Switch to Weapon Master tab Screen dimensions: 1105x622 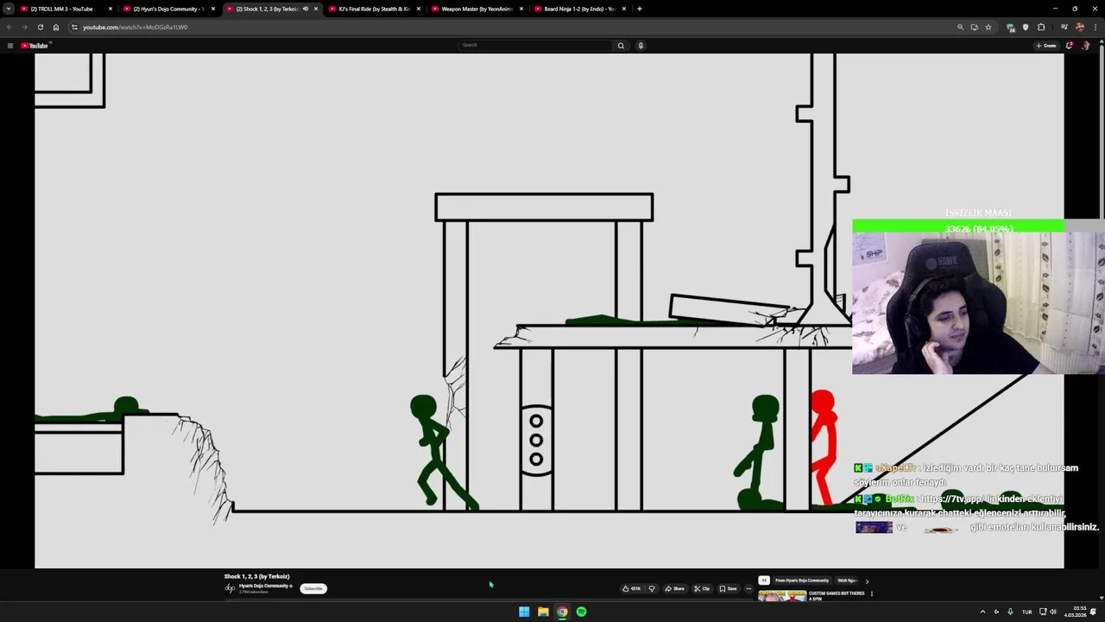[x=477, y=9]
